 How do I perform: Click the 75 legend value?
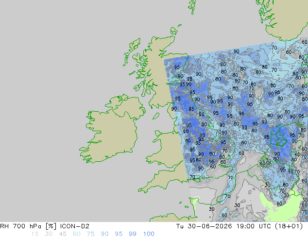(90, 234)
